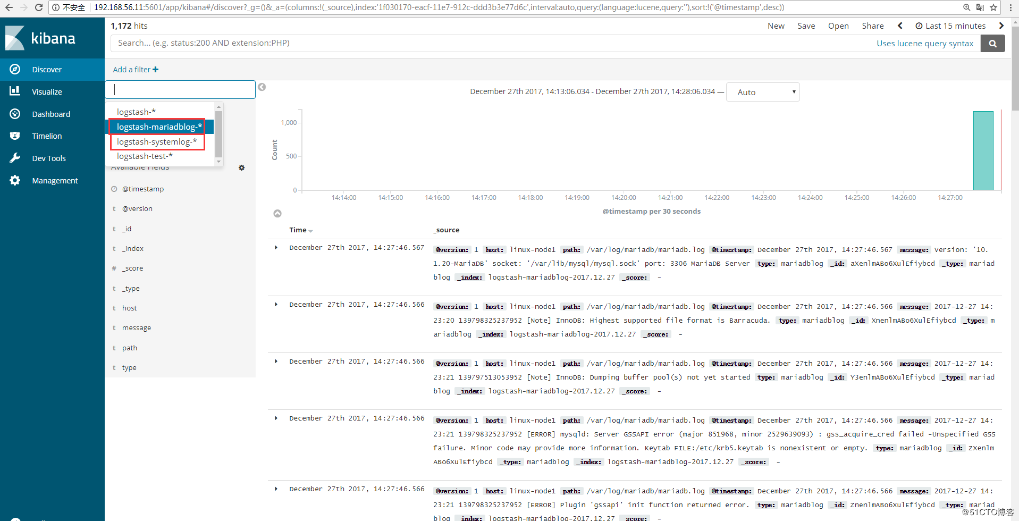Refresh the page with the browser reload icon

38,7
